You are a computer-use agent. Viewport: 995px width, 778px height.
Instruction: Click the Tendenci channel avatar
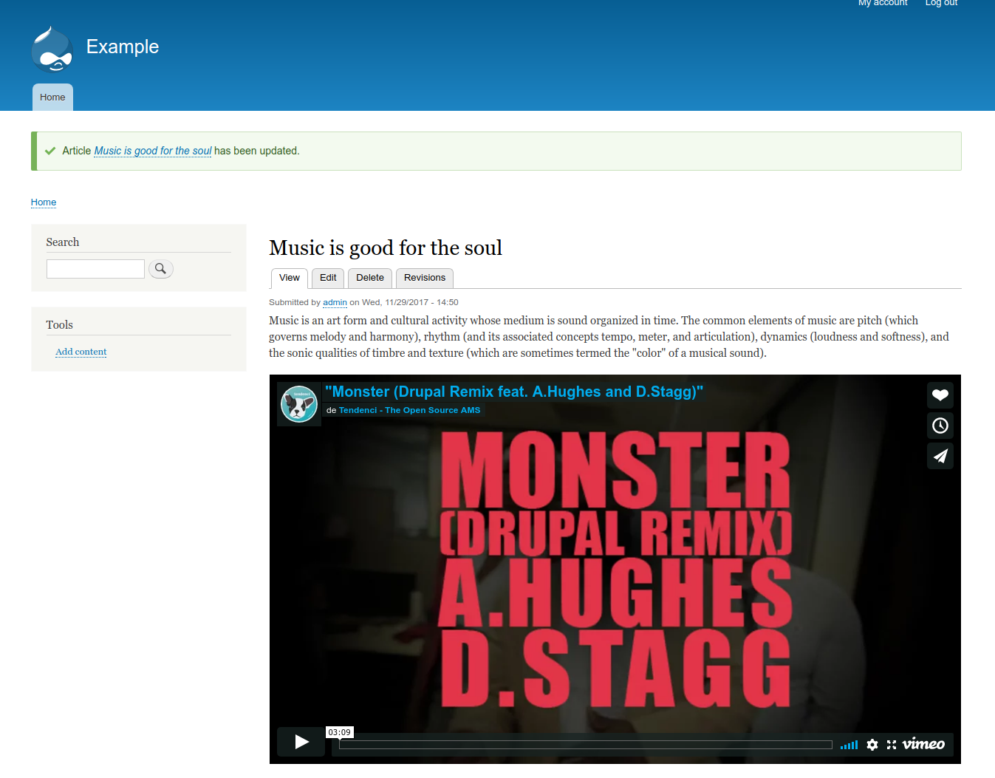point(299,404)
